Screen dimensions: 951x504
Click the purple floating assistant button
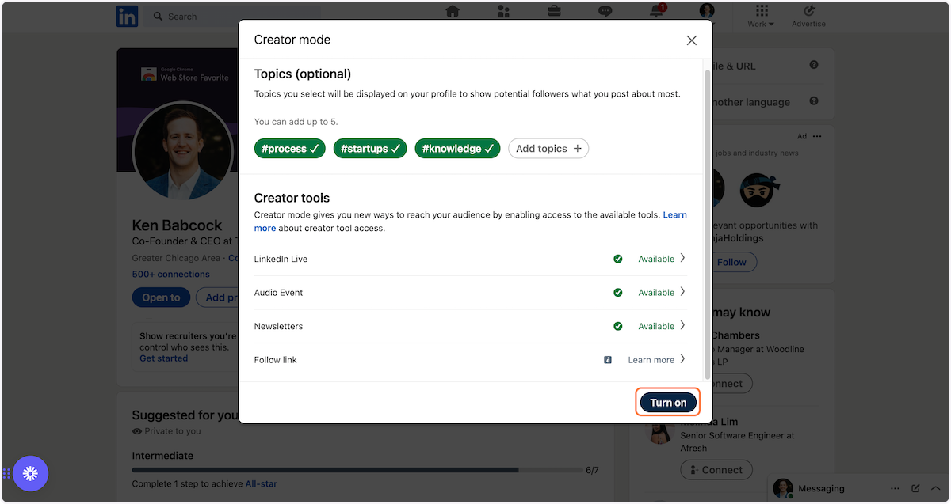pos(30,474)
